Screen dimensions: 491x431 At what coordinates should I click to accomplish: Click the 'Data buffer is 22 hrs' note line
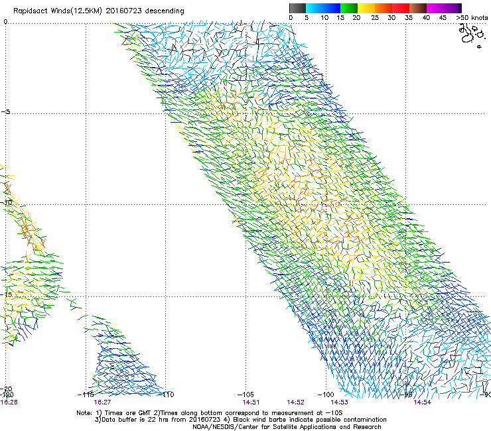[240, 420]
